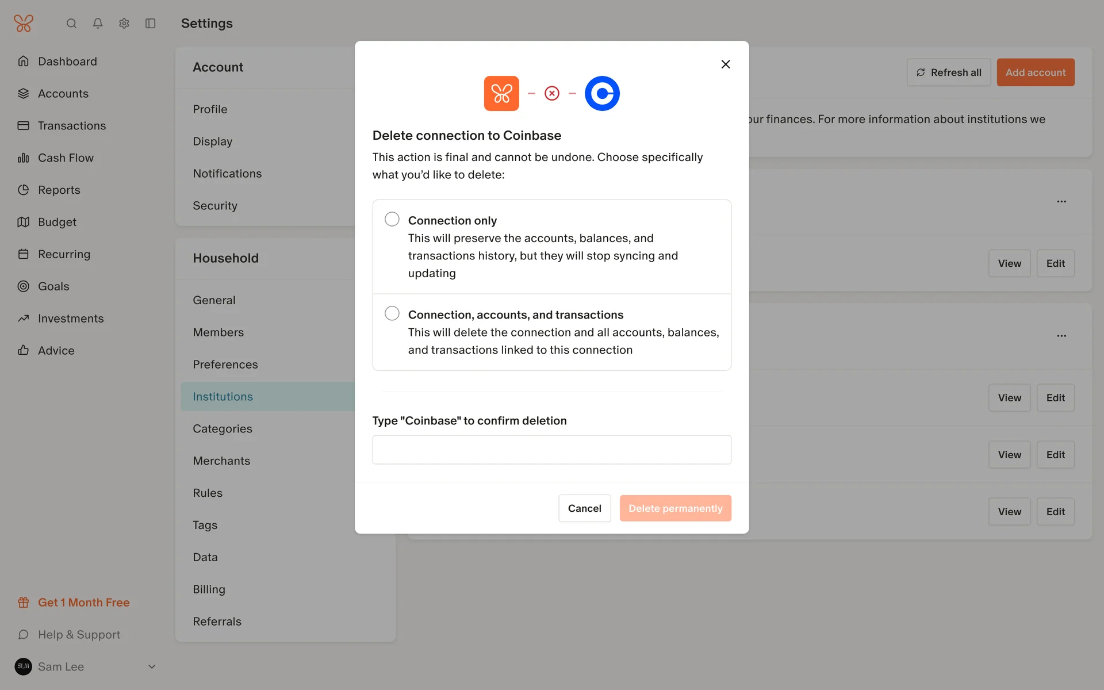1104x690 pixels.
Task: Click the Coinbase logo in dialog
Action: tap(602, 93)
